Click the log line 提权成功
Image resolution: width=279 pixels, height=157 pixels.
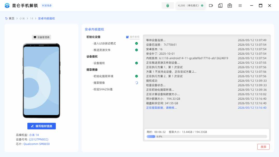click(x=152, y=81)
